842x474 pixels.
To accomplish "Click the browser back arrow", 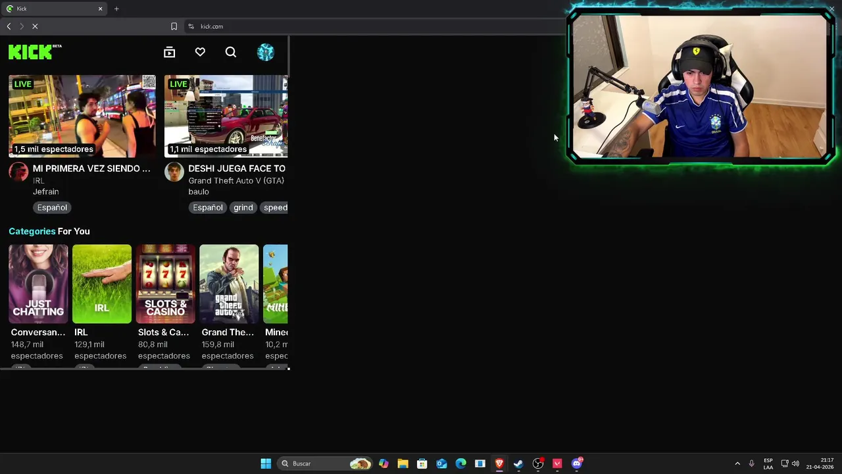I will click(9, 26).
